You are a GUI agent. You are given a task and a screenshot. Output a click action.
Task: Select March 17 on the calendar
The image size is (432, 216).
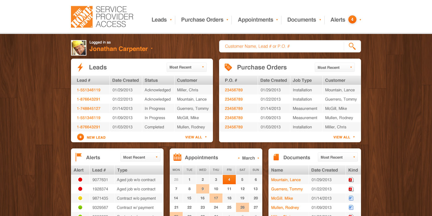(x=216, y=198)
